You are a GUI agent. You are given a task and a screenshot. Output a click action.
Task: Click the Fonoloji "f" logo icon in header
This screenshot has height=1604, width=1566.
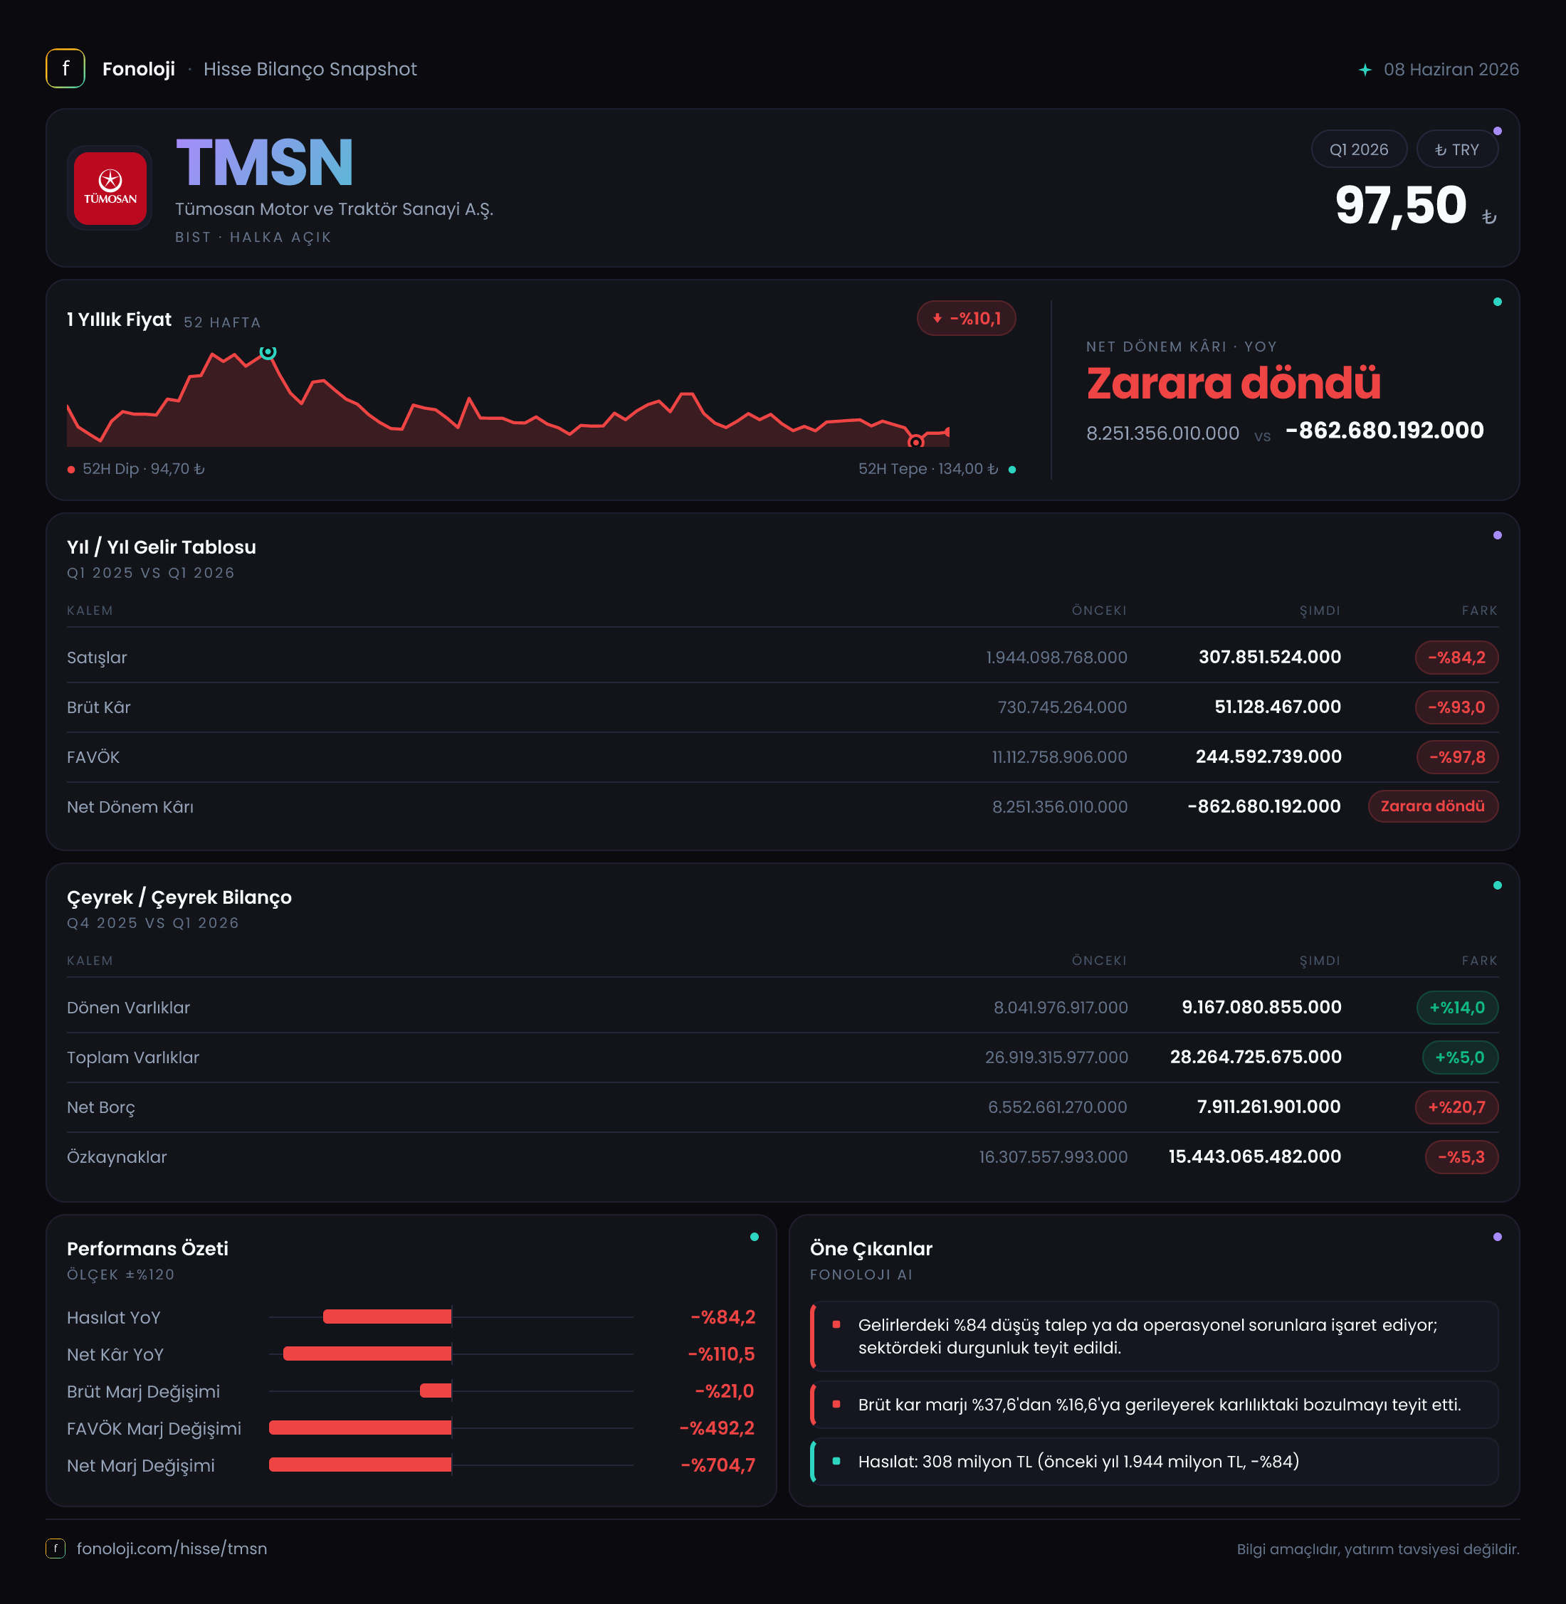(x=65, y=68)
